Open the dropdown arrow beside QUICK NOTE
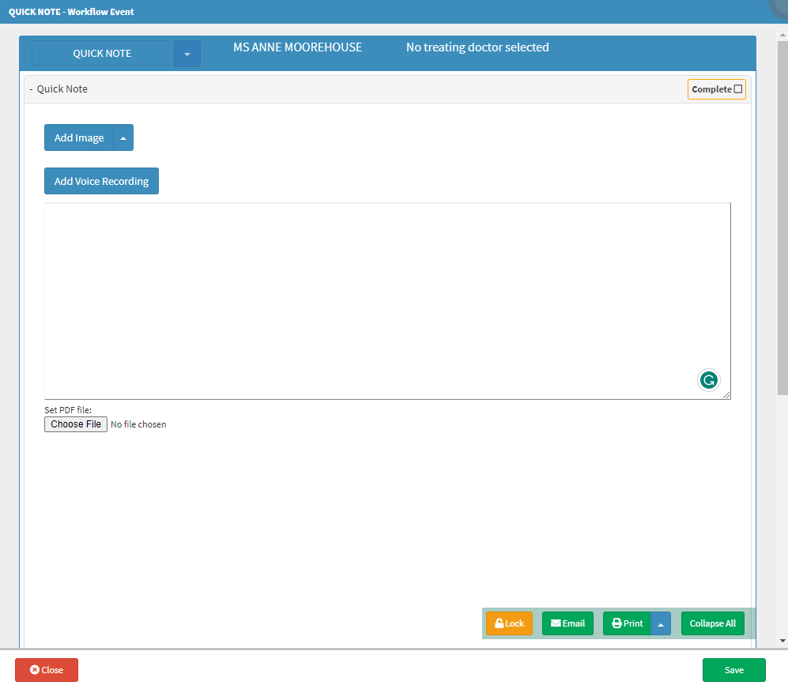The image size is (788, 689). pyautogui.click(x=187, y=54)
